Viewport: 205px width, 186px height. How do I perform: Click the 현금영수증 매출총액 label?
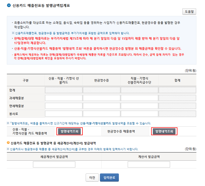121,131
